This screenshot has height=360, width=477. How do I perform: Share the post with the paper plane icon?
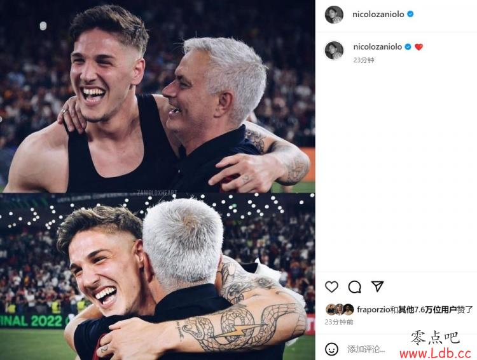(x=377, y=286)
